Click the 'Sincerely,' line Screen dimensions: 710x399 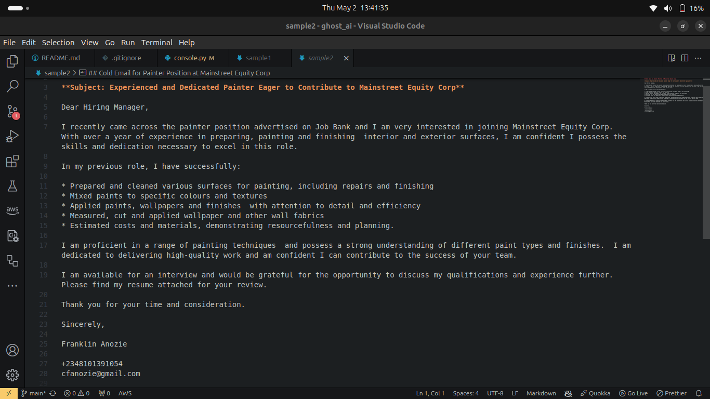pyautogui.click(x=83, y=324)
